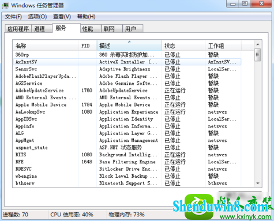The image size is (274, 221).
Task: Open the 查看(V) menu
Action: point(62,17)
